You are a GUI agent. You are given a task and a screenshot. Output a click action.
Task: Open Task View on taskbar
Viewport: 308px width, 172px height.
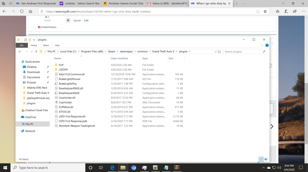[x=101, y=167]
